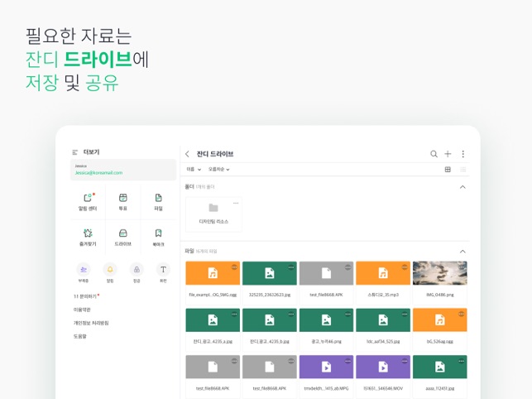Open more options on 스튜디오_35.mp3

click(x=405, y=267)
